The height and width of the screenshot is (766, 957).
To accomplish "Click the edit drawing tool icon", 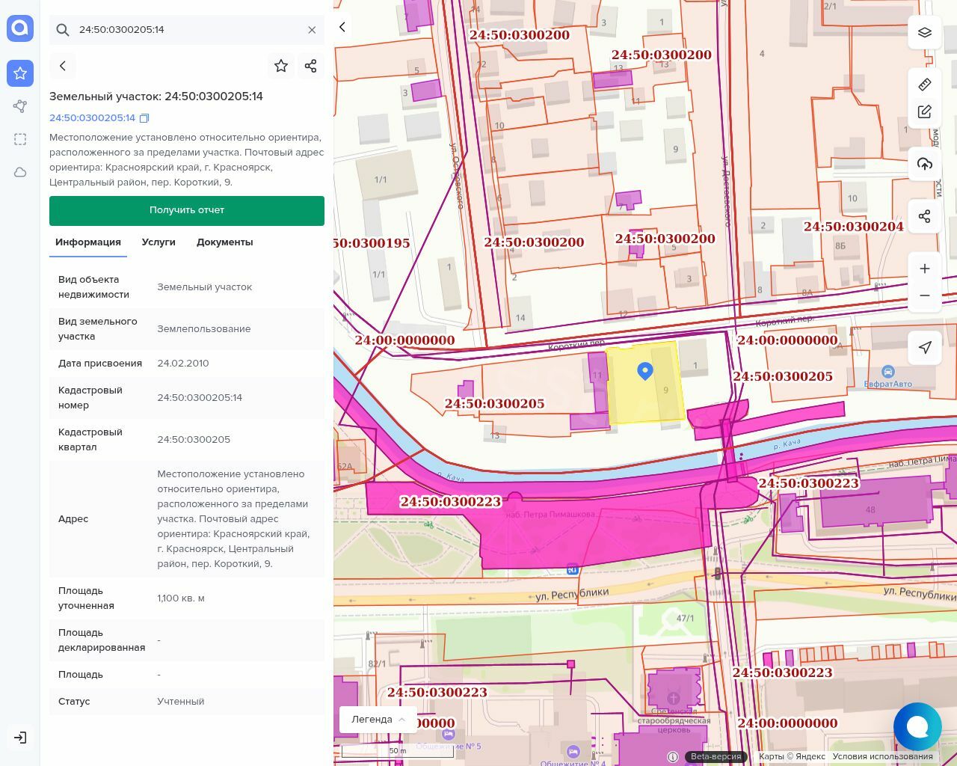I will (x=925, y=111).
